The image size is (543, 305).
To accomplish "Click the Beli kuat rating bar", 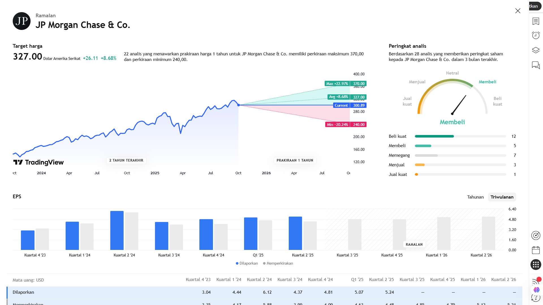I will point(460,136).
